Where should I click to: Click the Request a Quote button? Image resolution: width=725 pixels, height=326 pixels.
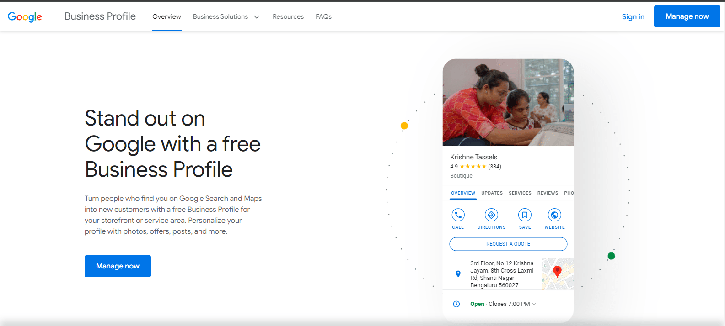pyautogui.click(x=508, y=244)
